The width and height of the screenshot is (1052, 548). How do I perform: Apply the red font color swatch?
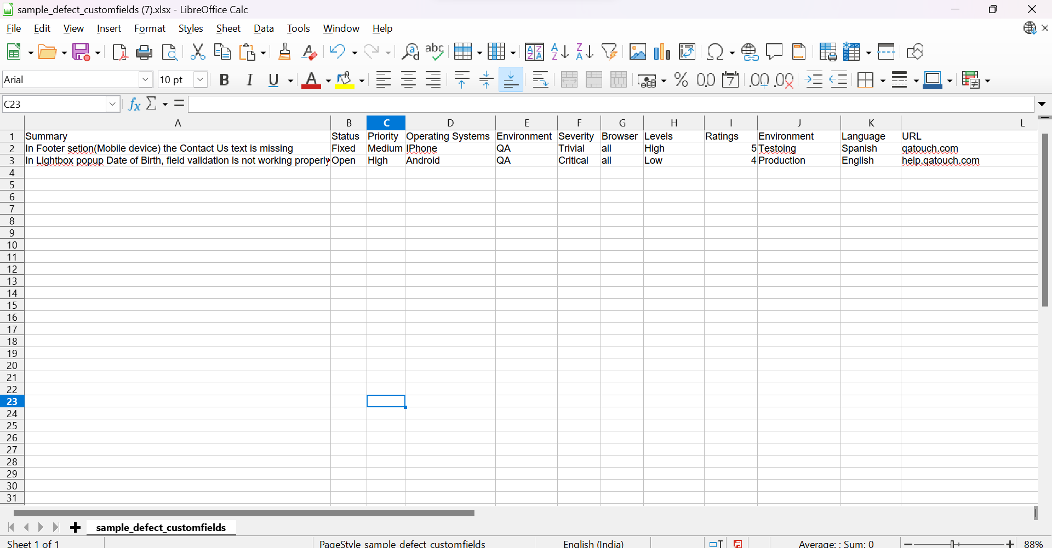pyautogui.click(x=311, y=80)
